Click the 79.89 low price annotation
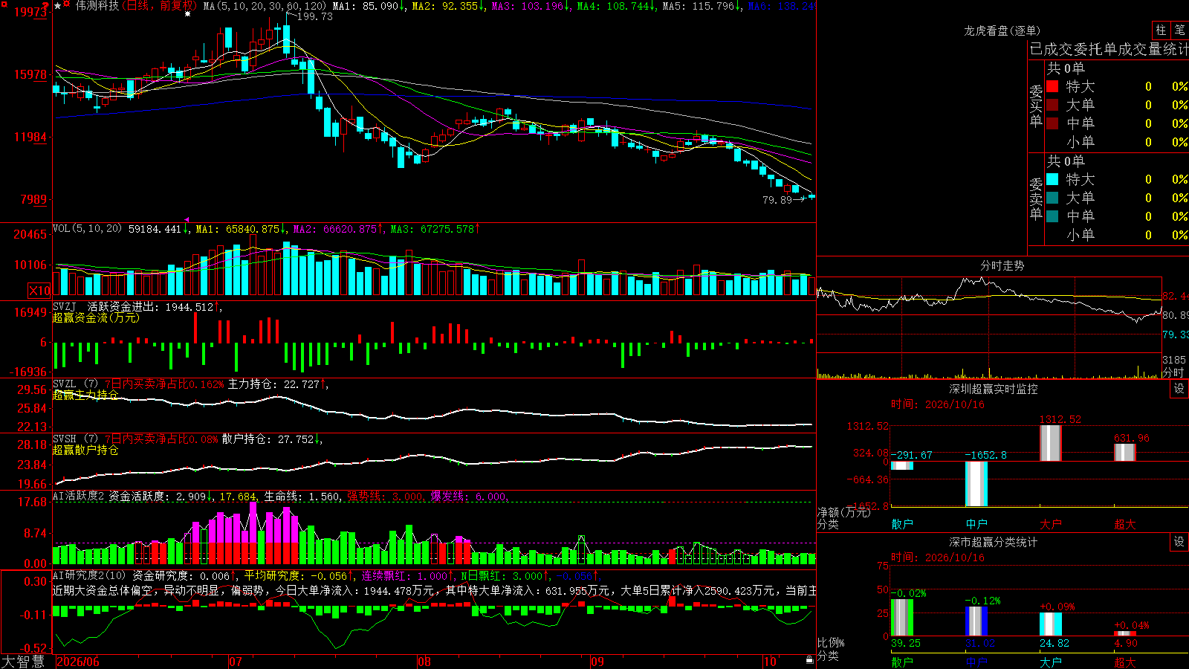1189x669 pixels. click(777, 200)
